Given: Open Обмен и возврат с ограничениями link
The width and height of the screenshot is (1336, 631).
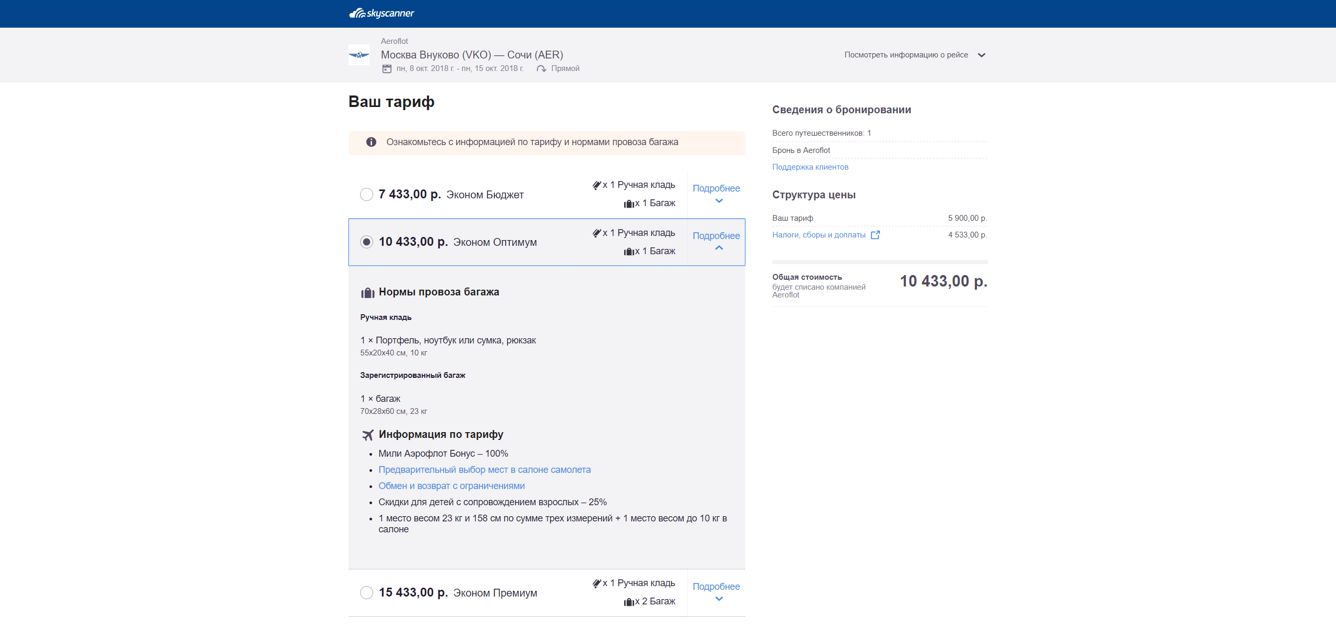Looking at the screenshot, I should [x=451, y=486].
